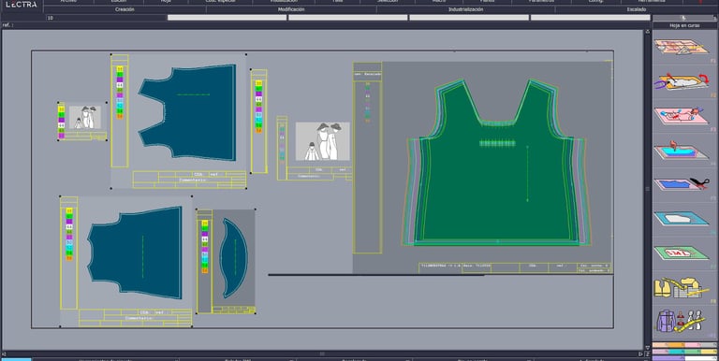This screenshot has width=719, height=361.
Task: Open the F2 toolbox with red arrow icon
Action: (682, 81)
